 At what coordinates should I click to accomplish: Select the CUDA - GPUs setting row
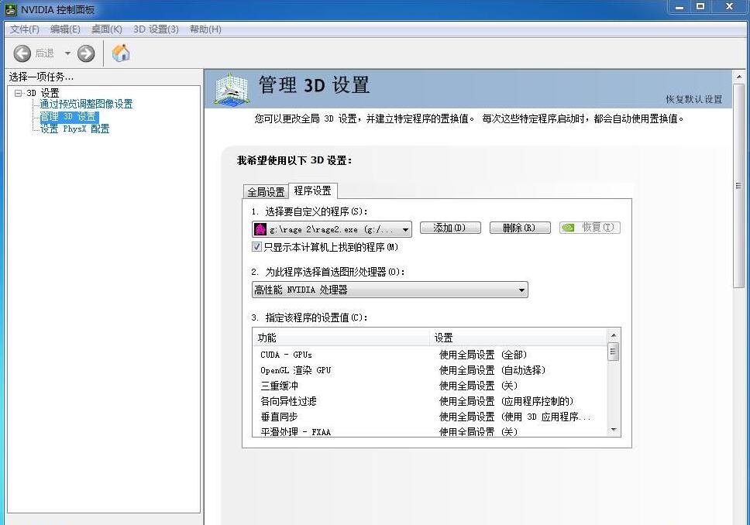[430, 355]
